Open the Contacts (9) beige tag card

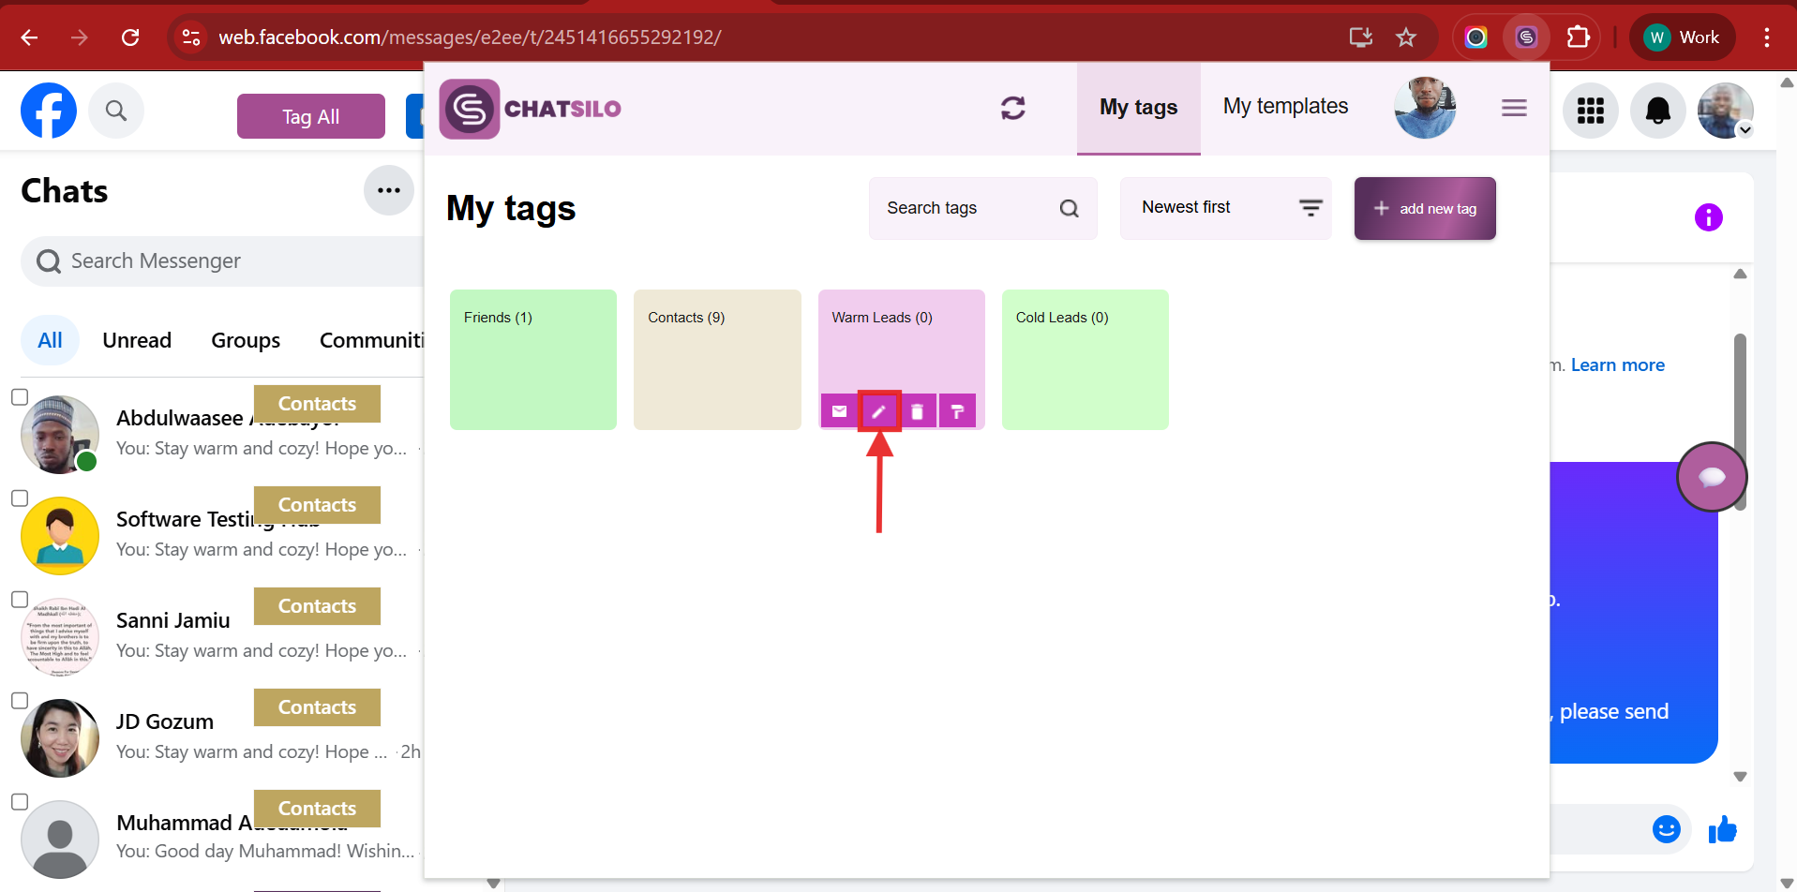(x=717, y=360)
